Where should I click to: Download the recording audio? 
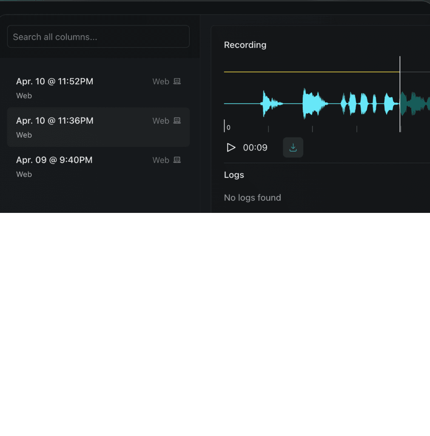click(x=293, y=147)
